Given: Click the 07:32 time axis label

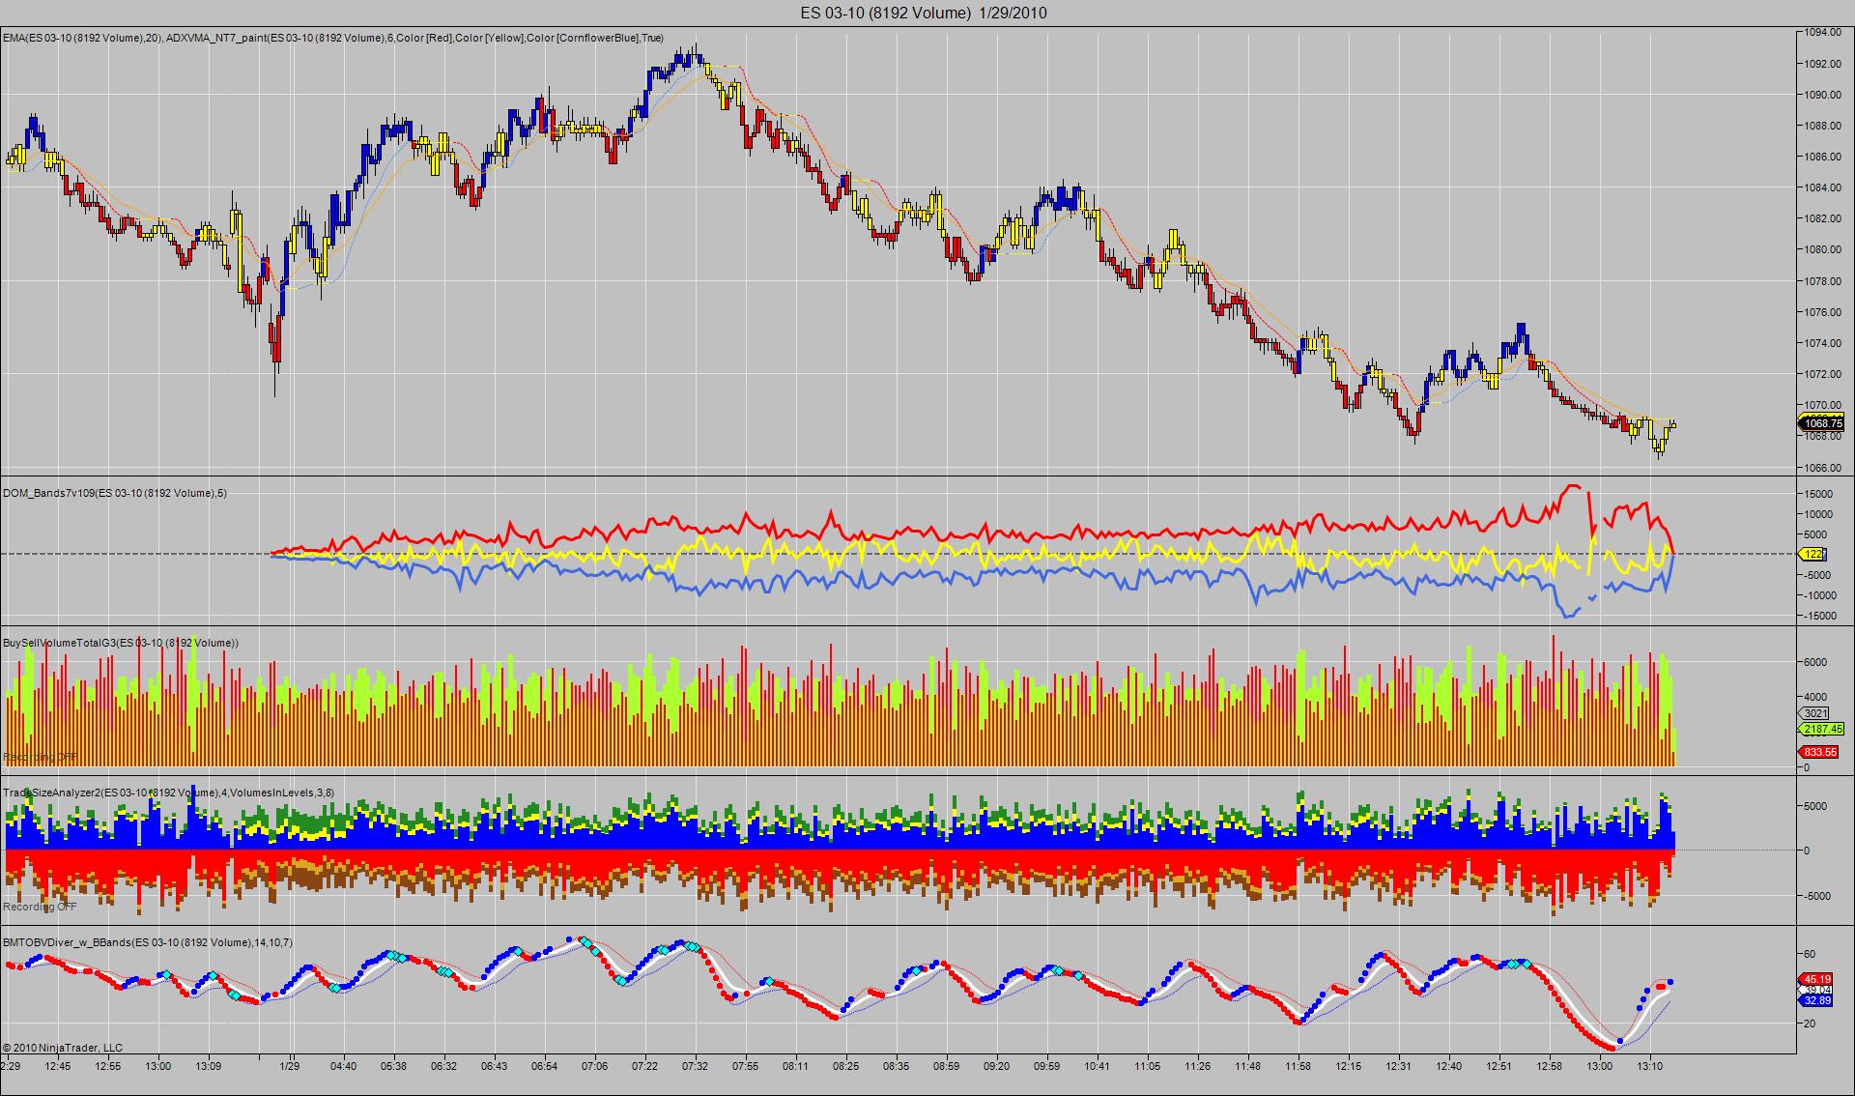Looking at the screenshot, I should tap(696, 1067).
